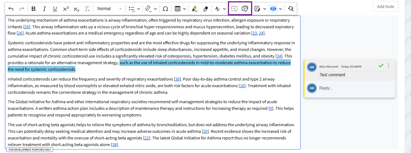
Task: Click the undo arrow icon
Action: (x=11, y=9)
